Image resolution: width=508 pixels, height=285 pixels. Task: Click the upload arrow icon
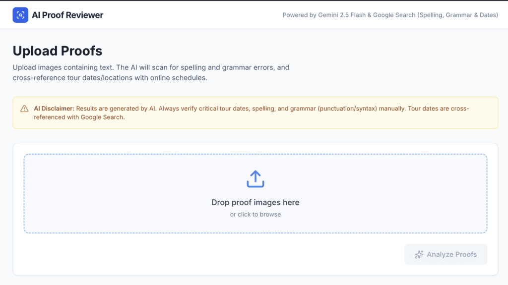point(255,179)
